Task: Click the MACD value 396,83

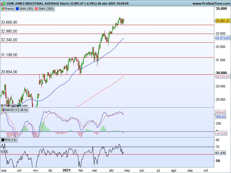Action: click(221, 116)
